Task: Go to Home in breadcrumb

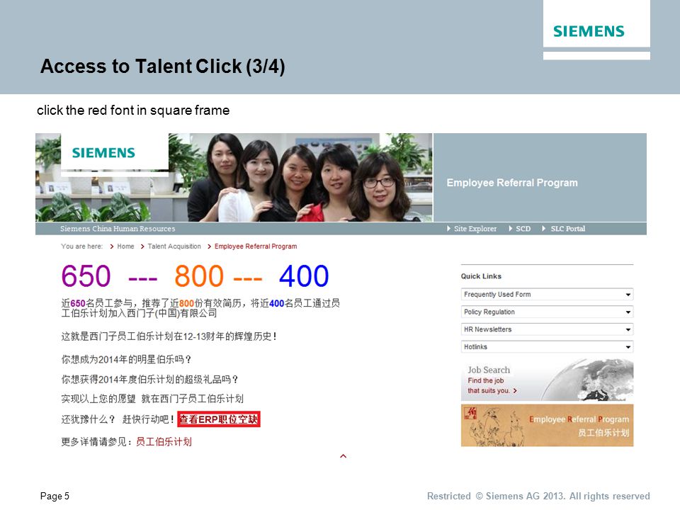Action: coord(125,246)
